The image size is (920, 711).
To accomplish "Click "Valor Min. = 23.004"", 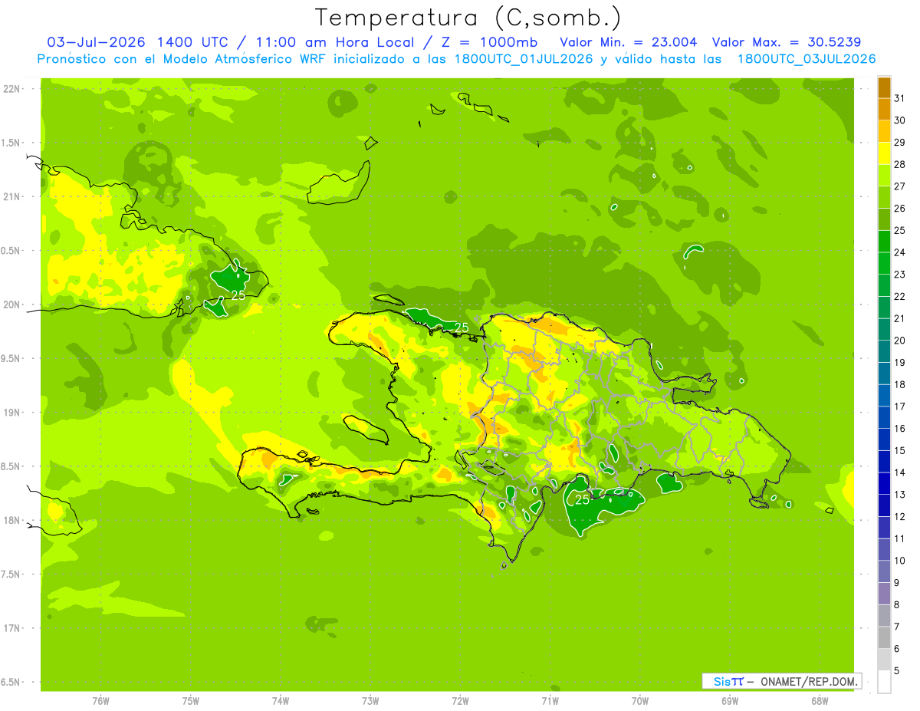I will pyautogui.click(x=629, y=42).
